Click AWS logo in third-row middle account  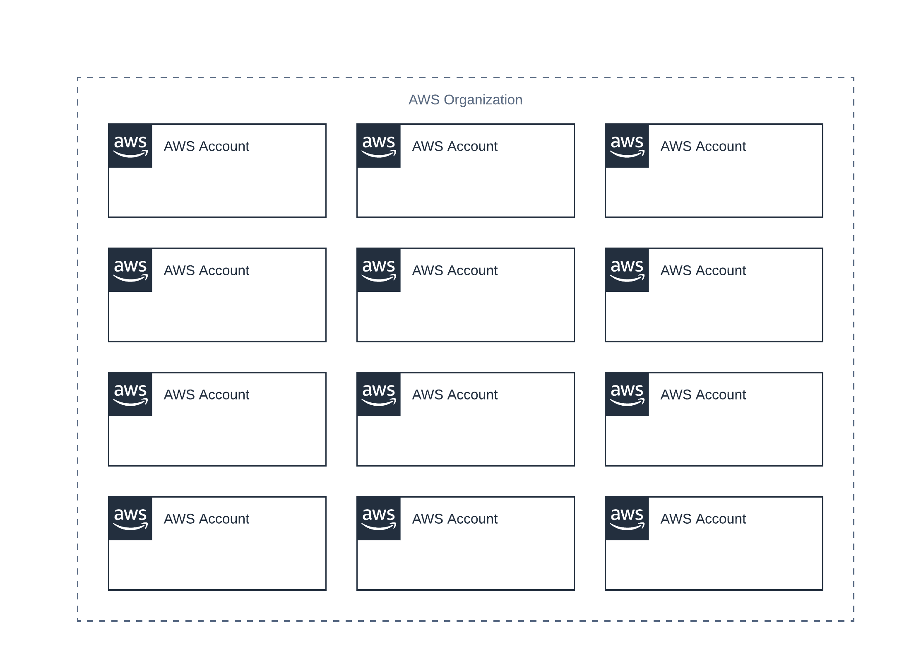click(x=379, y=394)
